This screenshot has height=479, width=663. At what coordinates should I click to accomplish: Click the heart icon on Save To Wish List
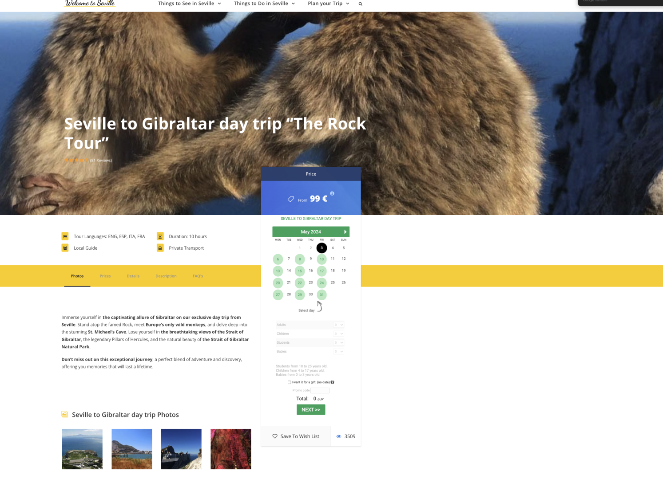click(x=275, y=436)
